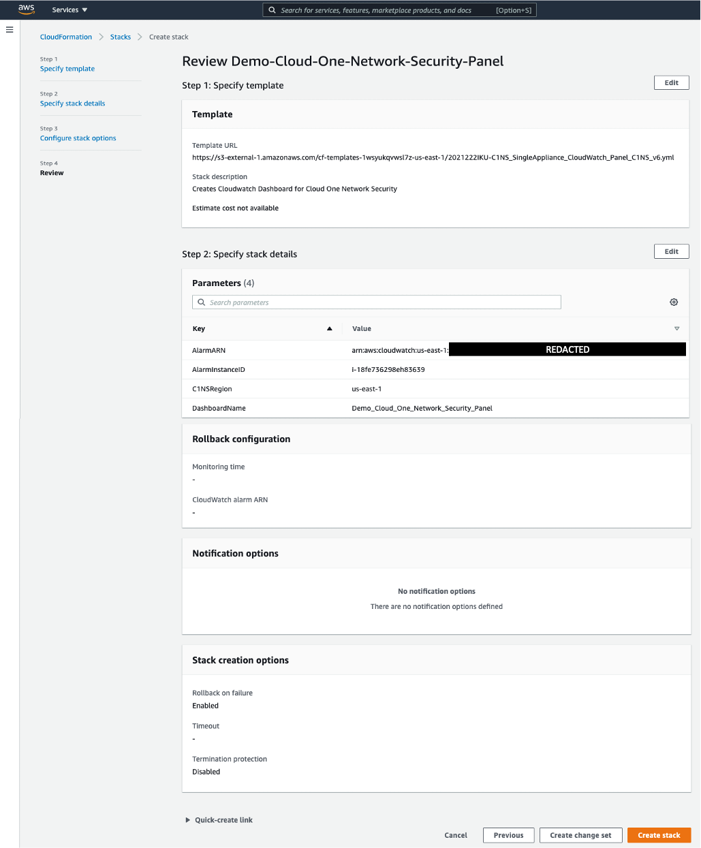Click the Cancel button
This screenshot has width=701, height=848.
tap(456, 835)
